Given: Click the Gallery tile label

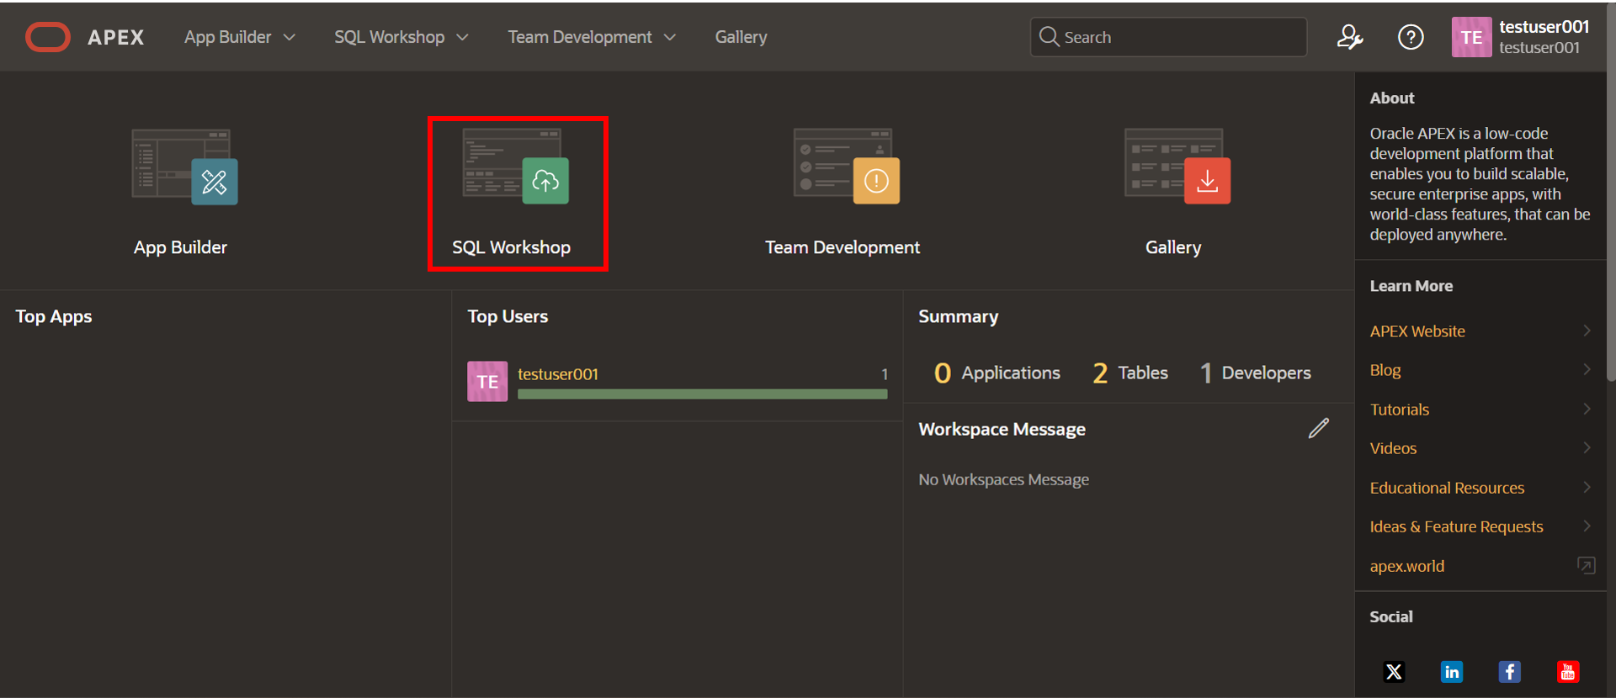Looking at the screenshot, I should pos(1173,247).
